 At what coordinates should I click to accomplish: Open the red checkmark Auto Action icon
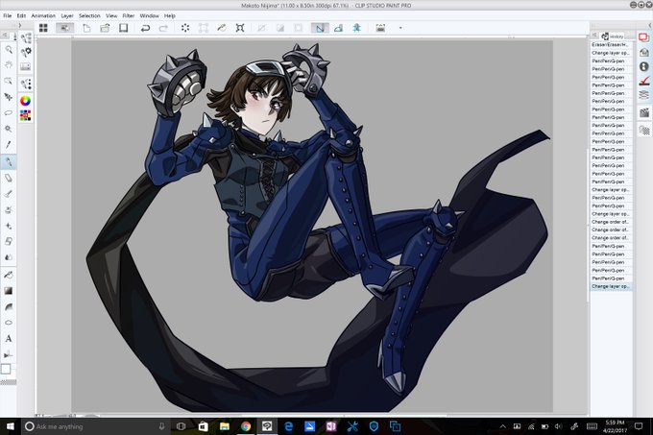point(643,81)
